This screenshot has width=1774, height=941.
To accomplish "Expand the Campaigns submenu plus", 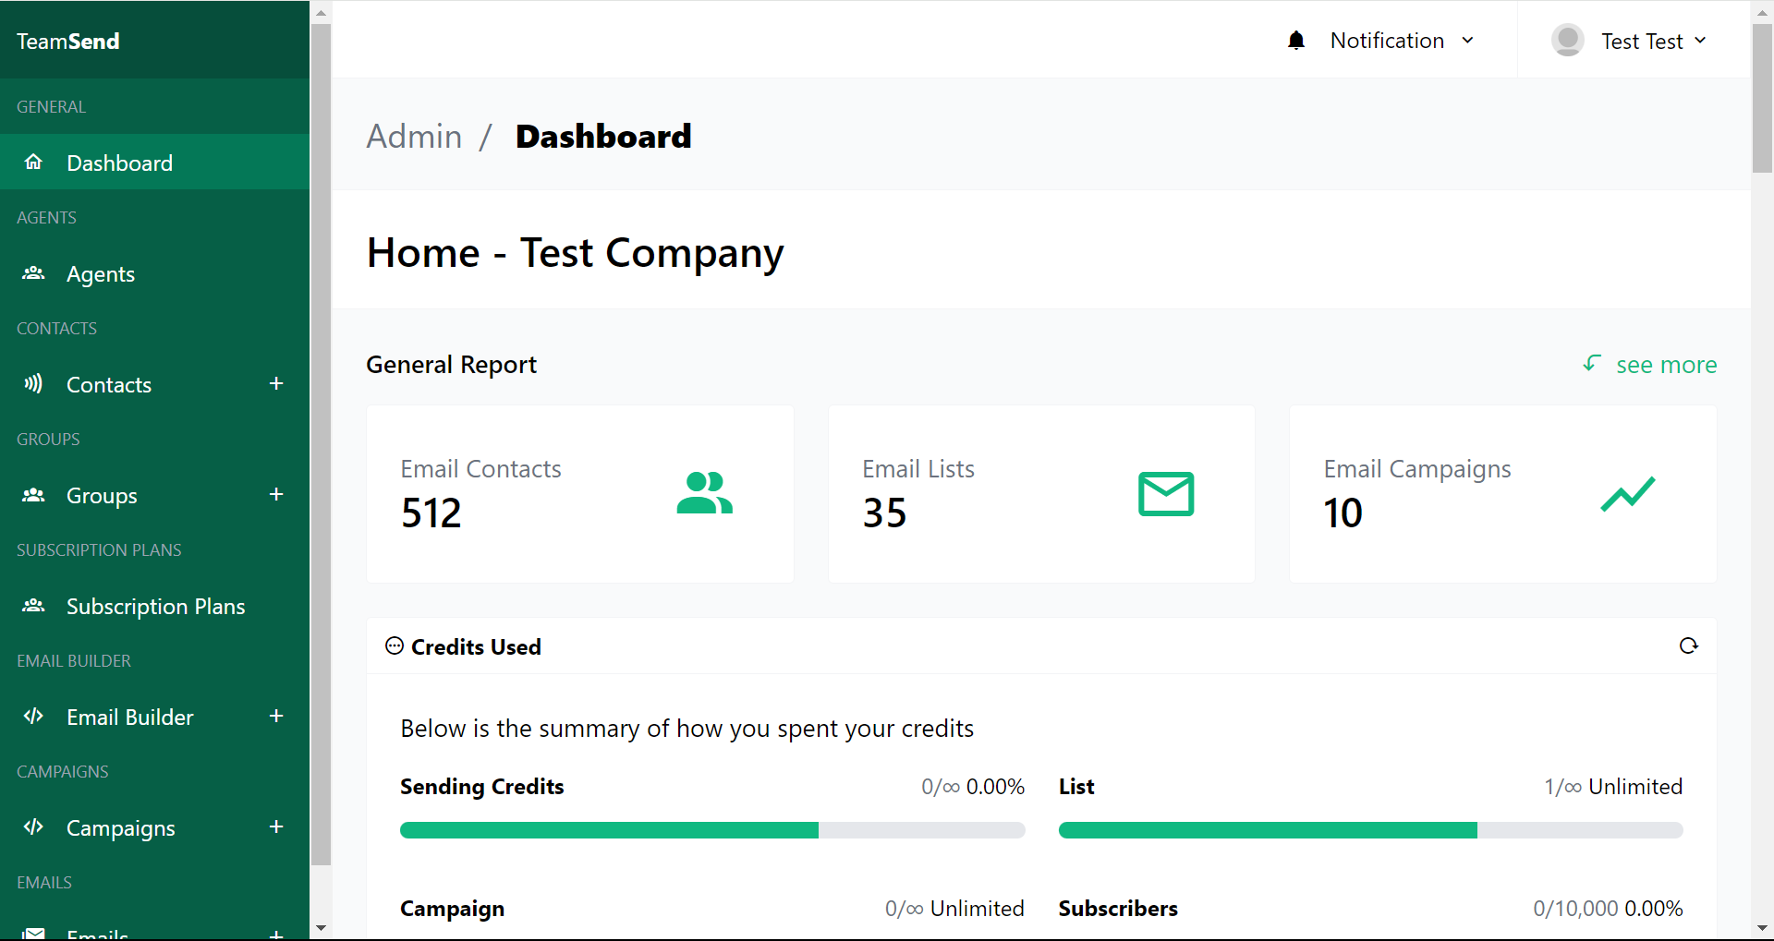I will pyautogui.click(x=276, y=826).
